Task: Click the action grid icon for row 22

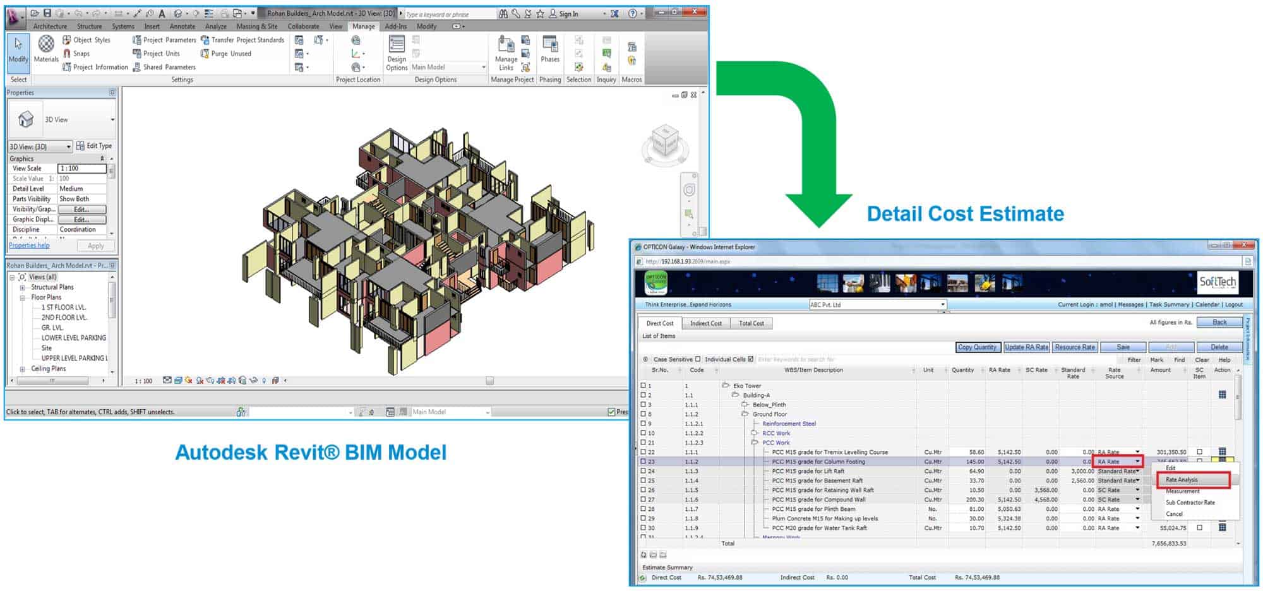Action: (1222, 452)
